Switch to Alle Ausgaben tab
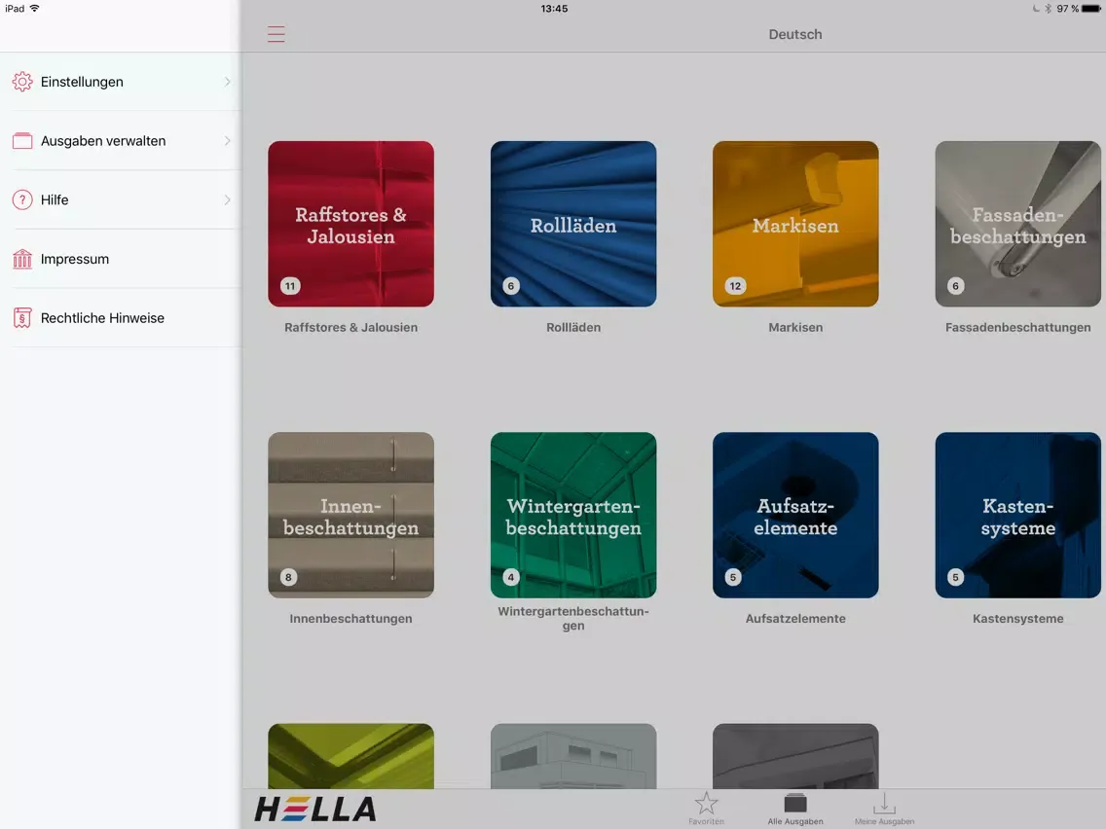Image resolution: width=1106 pixels, height=829 pixels. (794, 808)
